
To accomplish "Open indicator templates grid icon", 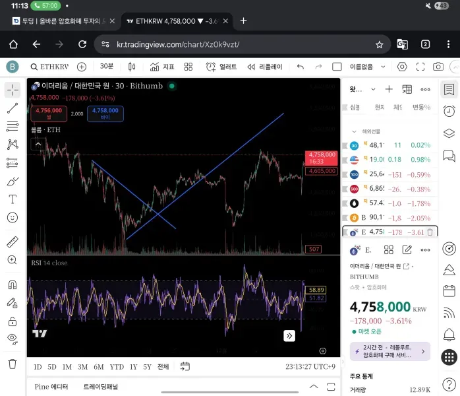I will (x=188, y=67).
